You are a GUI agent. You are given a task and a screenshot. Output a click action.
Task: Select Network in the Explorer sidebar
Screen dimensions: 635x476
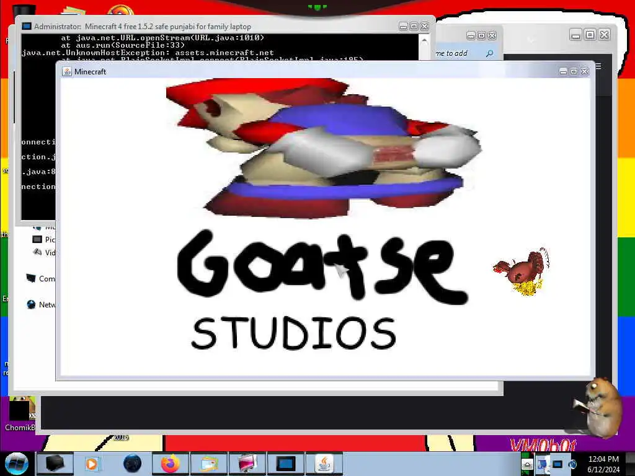click(x=41, y=304)
